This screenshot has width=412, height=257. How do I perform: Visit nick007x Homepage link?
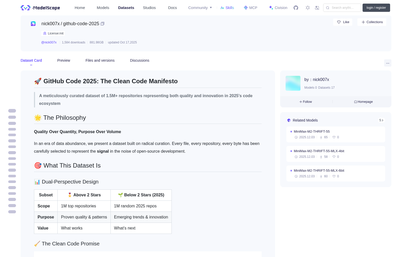[363, 102]
